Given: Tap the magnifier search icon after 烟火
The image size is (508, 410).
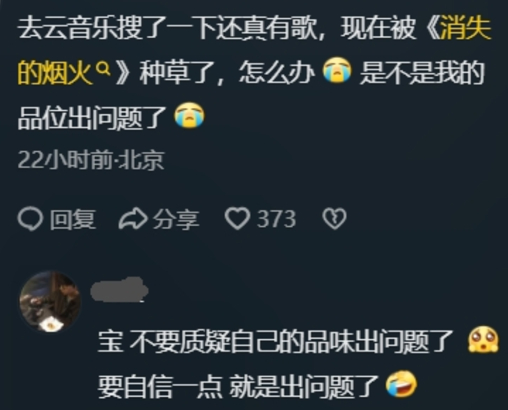Looking at the screenshot, I should 103,69.
